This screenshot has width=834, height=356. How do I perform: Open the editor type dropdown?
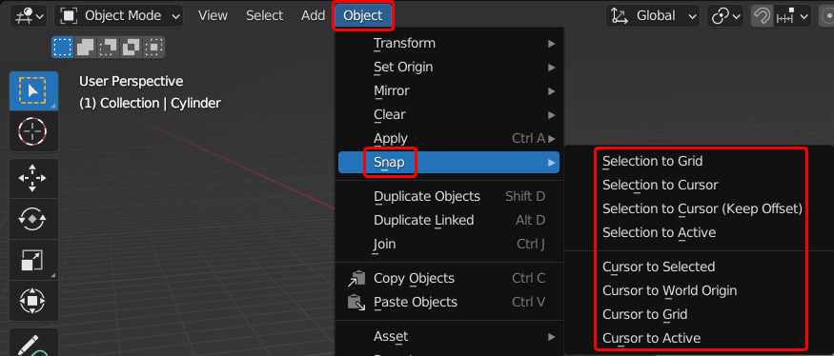[30, 16]
